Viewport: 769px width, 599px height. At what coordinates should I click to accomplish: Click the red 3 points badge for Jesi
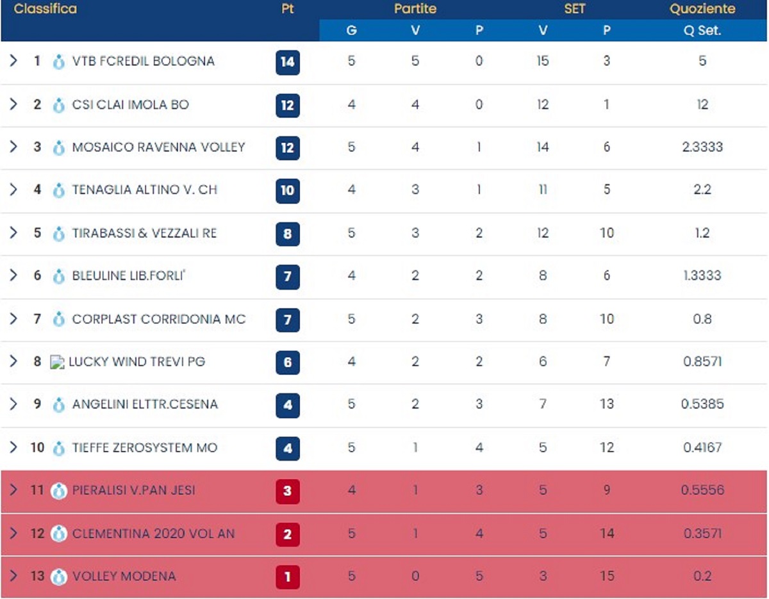tap(288, 491)
